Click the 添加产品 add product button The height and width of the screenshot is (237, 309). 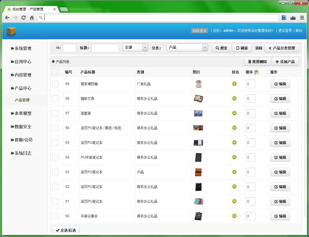coord(285,62)
